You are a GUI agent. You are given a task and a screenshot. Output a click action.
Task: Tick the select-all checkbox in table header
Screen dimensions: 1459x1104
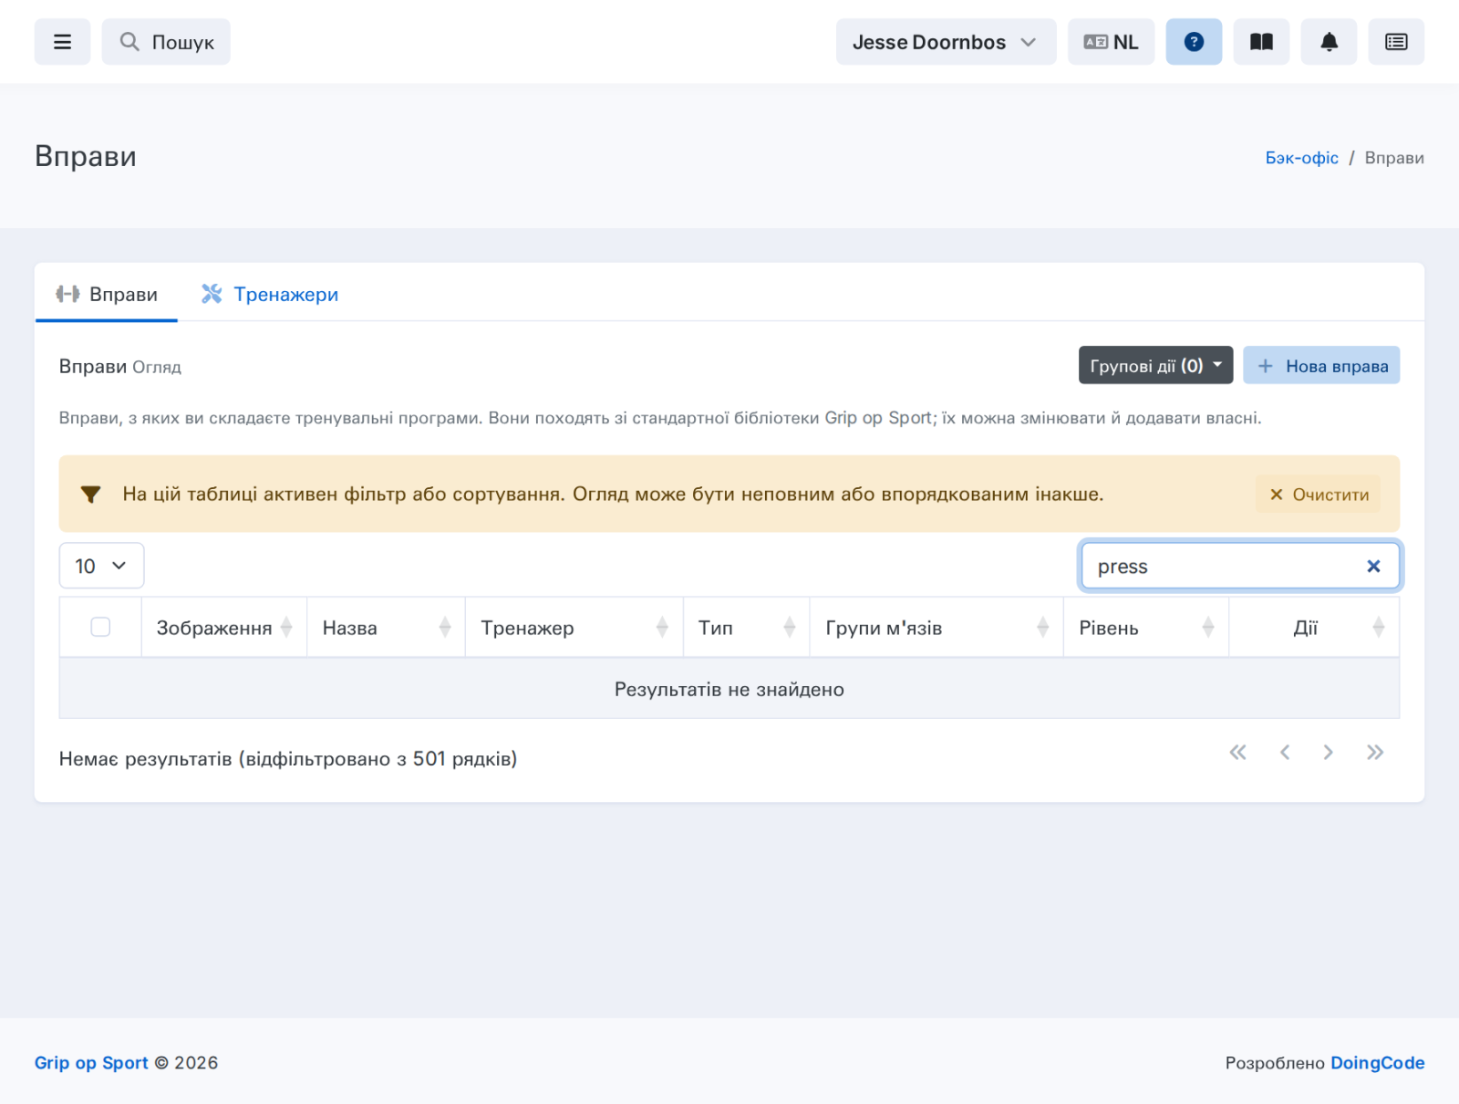point(100,627)
